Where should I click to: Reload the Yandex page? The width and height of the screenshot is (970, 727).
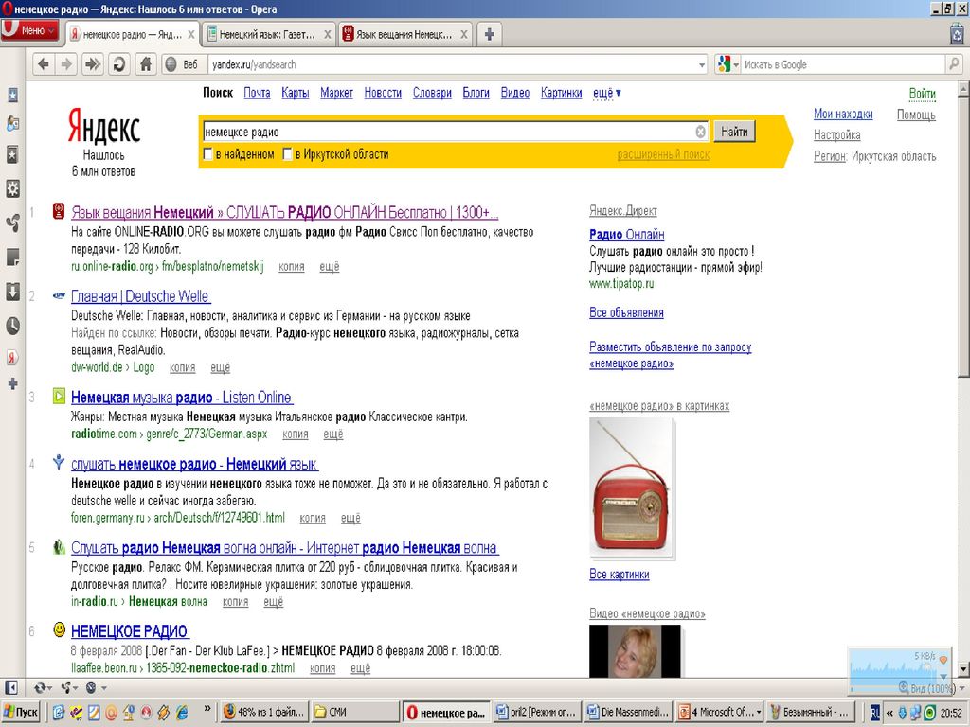118,64
